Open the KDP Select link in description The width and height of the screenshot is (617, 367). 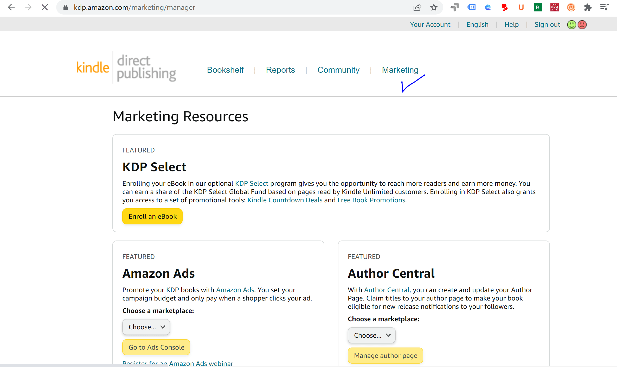tap(252, 183)
